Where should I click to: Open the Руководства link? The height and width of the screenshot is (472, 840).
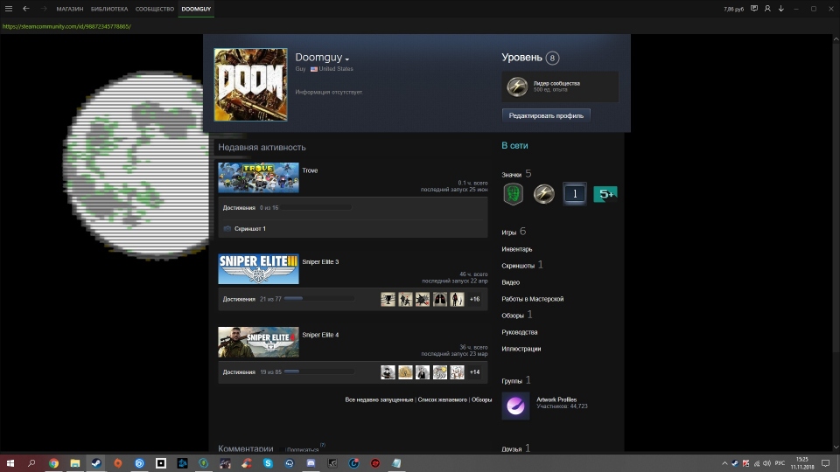520,332
